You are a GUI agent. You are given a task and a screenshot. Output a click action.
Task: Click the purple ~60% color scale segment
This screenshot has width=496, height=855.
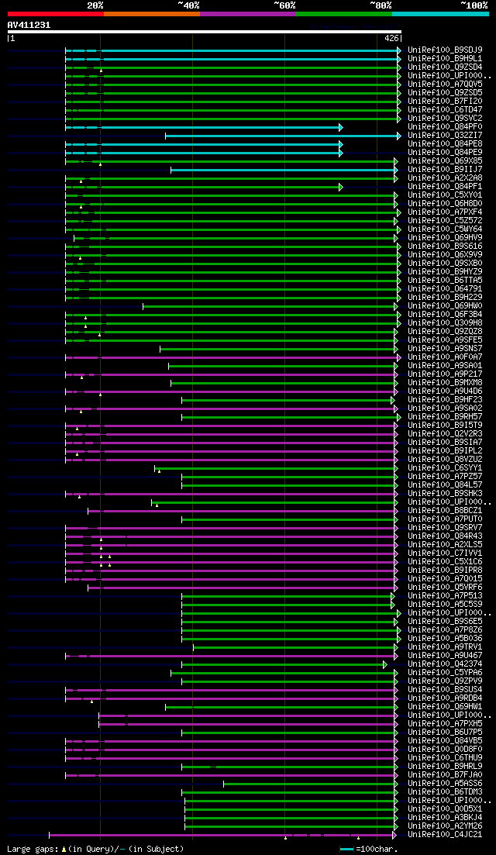[x=248, y=13]
